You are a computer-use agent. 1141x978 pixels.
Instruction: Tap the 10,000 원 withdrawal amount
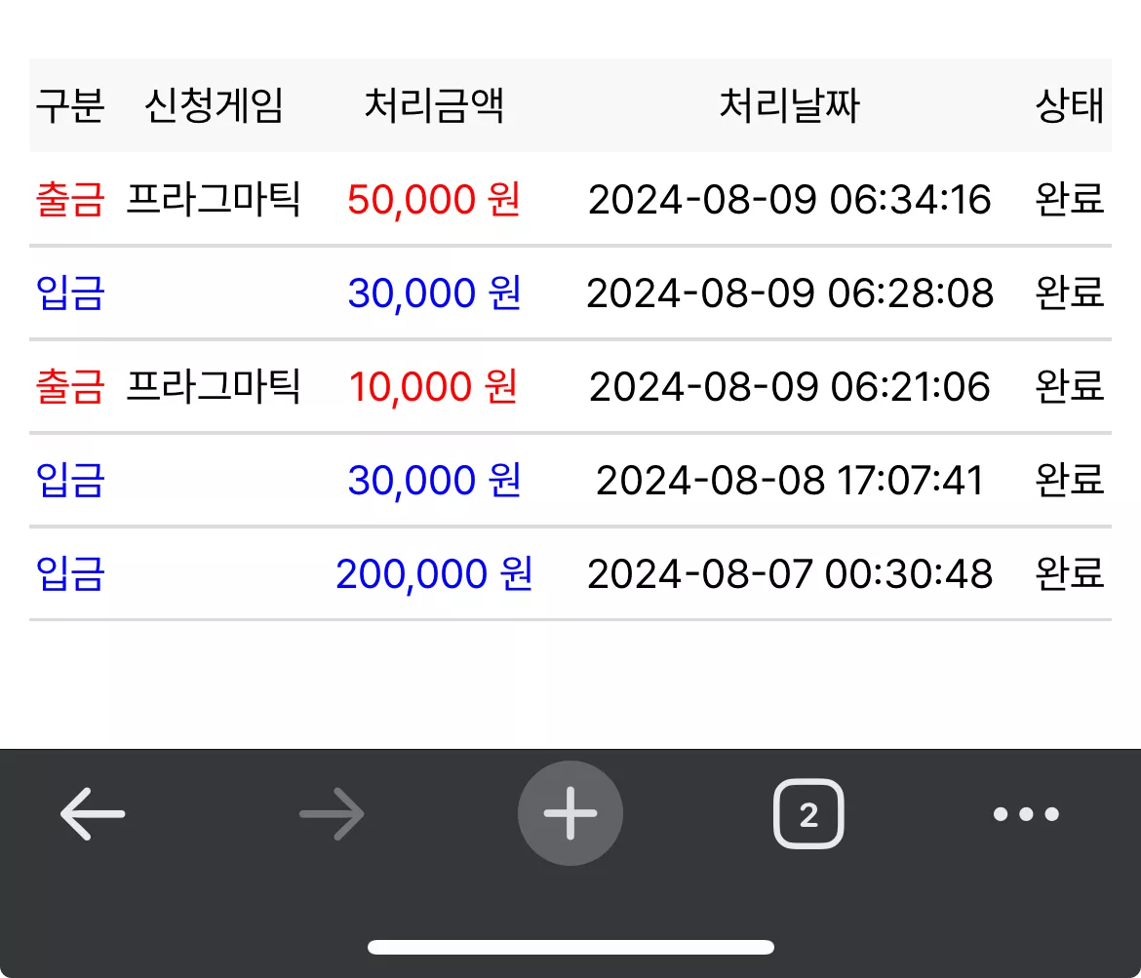pos(434,386)
